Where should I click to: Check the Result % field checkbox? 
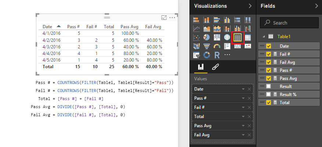(268, 95)
